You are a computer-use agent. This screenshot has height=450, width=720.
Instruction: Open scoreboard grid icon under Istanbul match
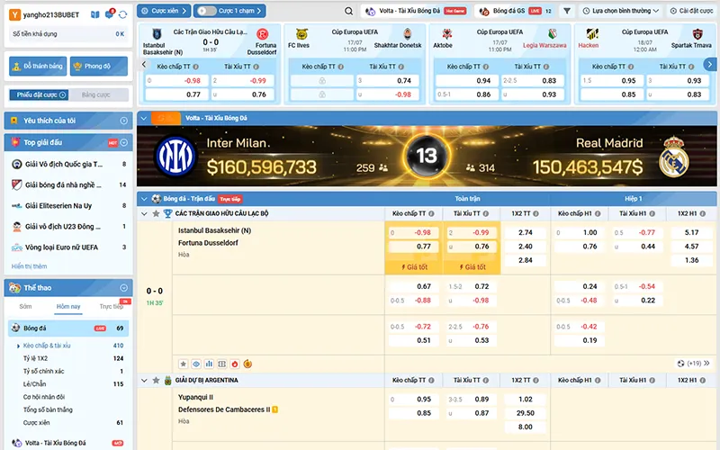click(221, 364)
